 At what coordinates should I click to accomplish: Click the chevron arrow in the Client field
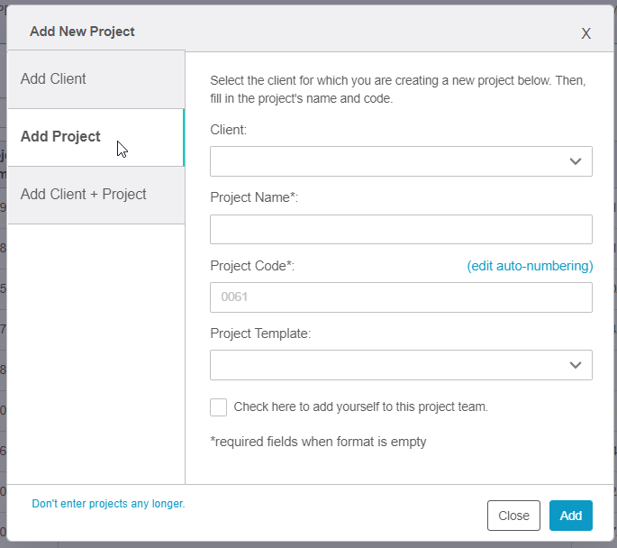coord(576,161)
